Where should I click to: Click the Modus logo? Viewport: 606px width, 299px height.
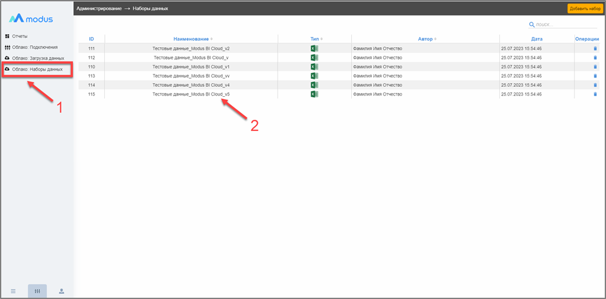click(31, 19)
